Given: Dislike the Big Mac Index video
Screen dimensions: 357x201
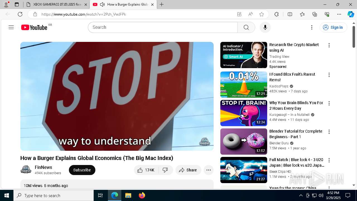Looking at the screenshot, I should (165, 170).
